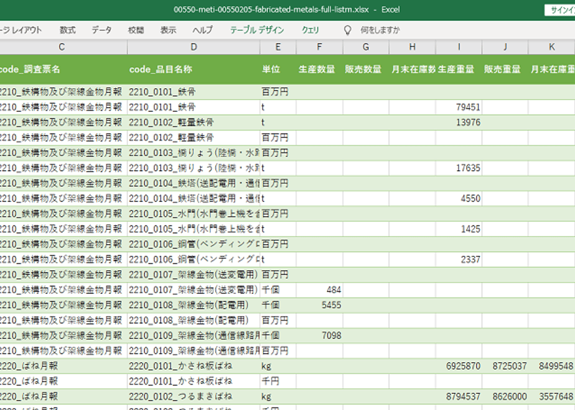Select the cell with value 2337
The width and height of the screenshot is (575, 410).
pos(459,260)
